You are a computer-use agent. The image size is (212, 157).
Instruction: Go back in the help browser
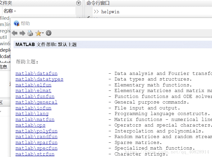click(15, 33)
